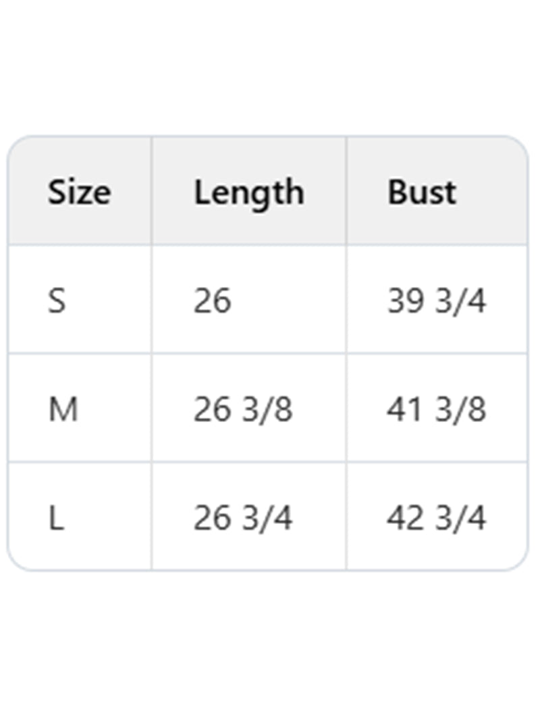Click the 3/8 fraction in the M bust cell

460,409
